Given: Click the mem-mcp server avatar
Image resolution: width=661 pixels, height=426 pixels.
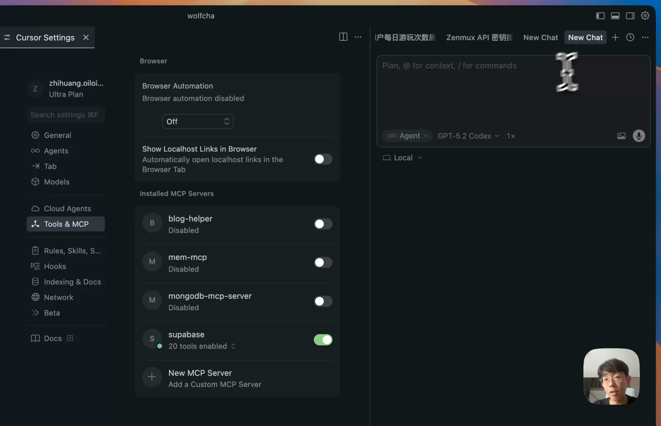Looking at the screenshot, I should (x=152, y=262).
